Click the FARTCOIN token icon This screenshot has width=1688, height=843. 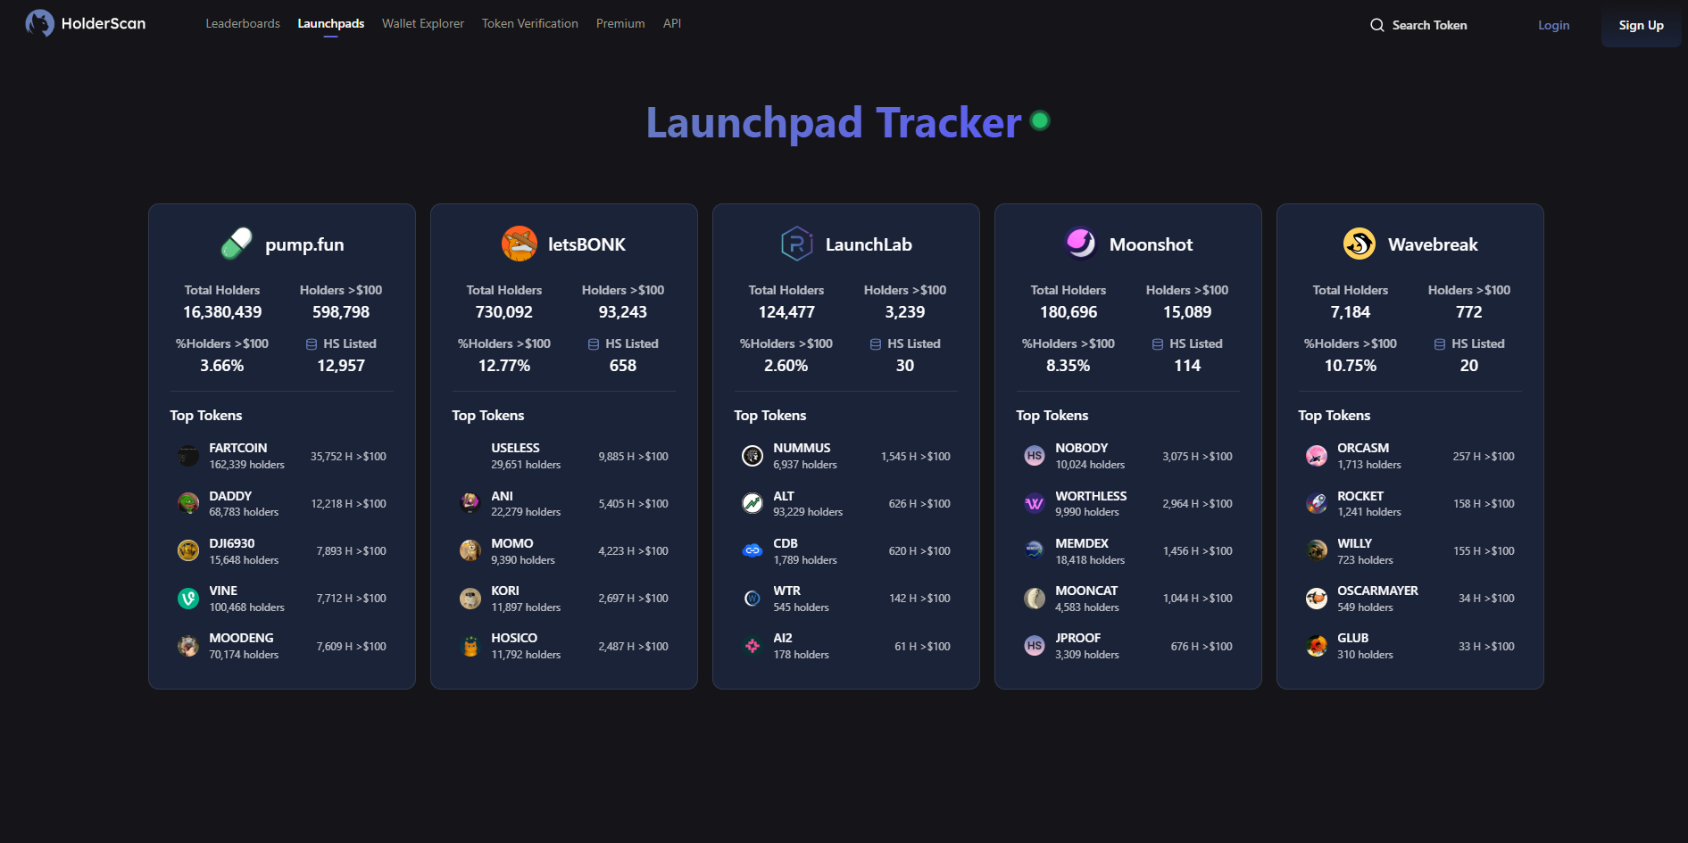pyautogui.click(x=187, y=455)
